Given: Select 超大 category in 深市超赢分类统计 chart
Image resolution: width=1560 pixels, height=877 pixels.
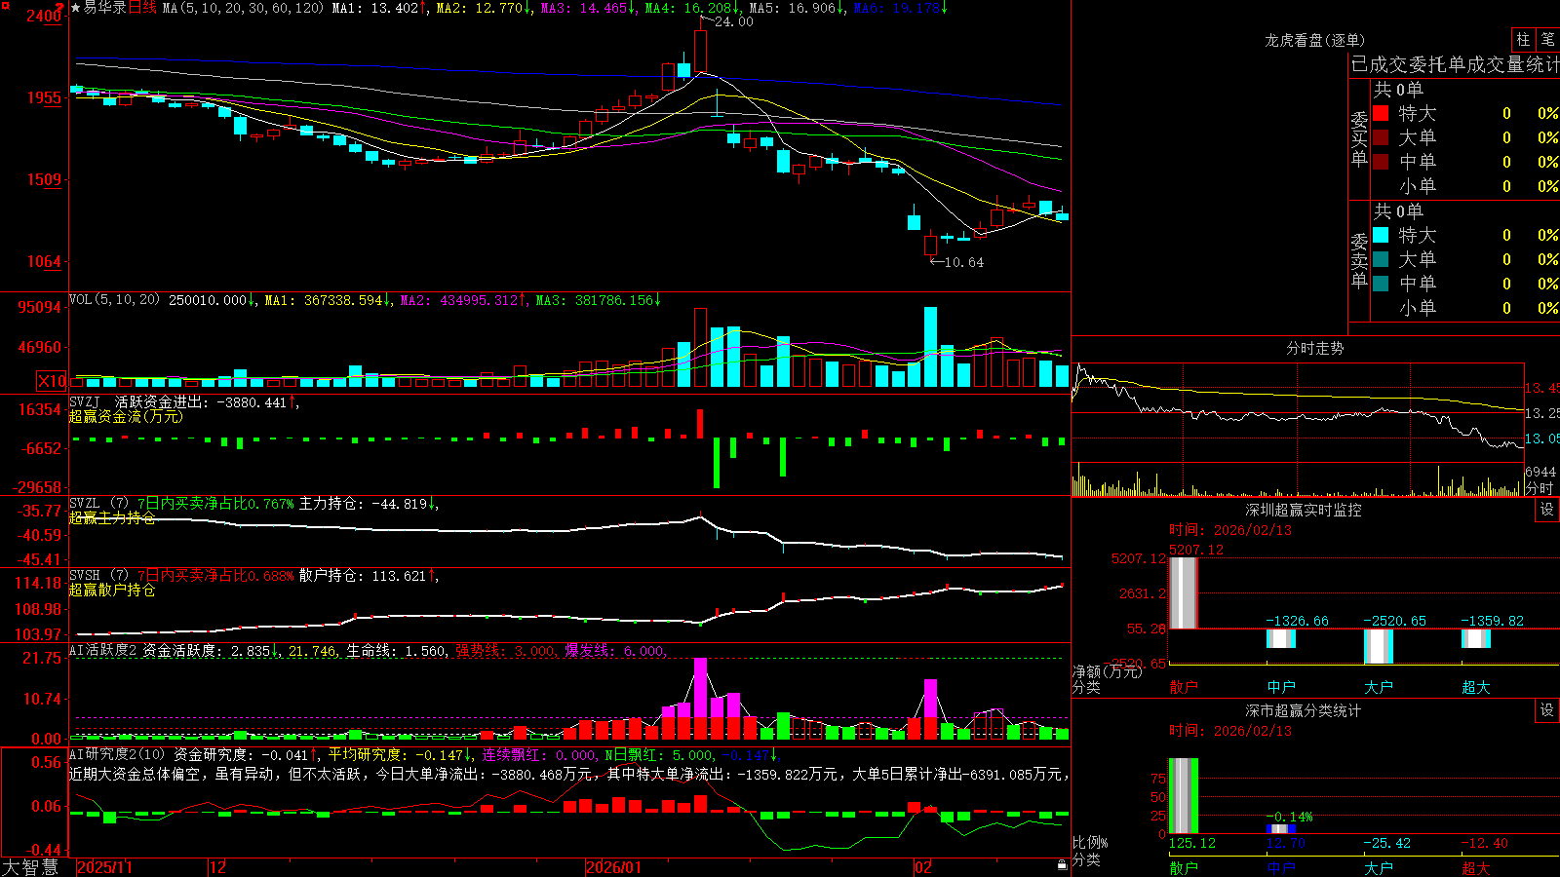Looking at the screenshot, I should pyautogui.click(x=1476, y=867).
